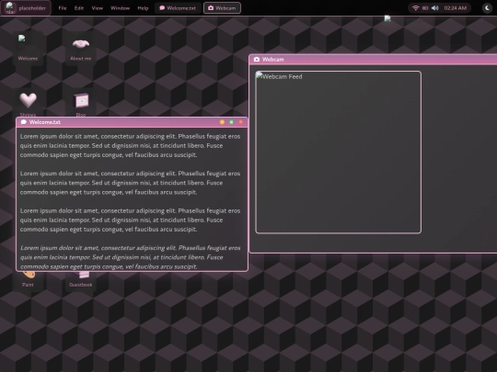Open the Window menu
The image size is (497, 372).
coord(120,8)
